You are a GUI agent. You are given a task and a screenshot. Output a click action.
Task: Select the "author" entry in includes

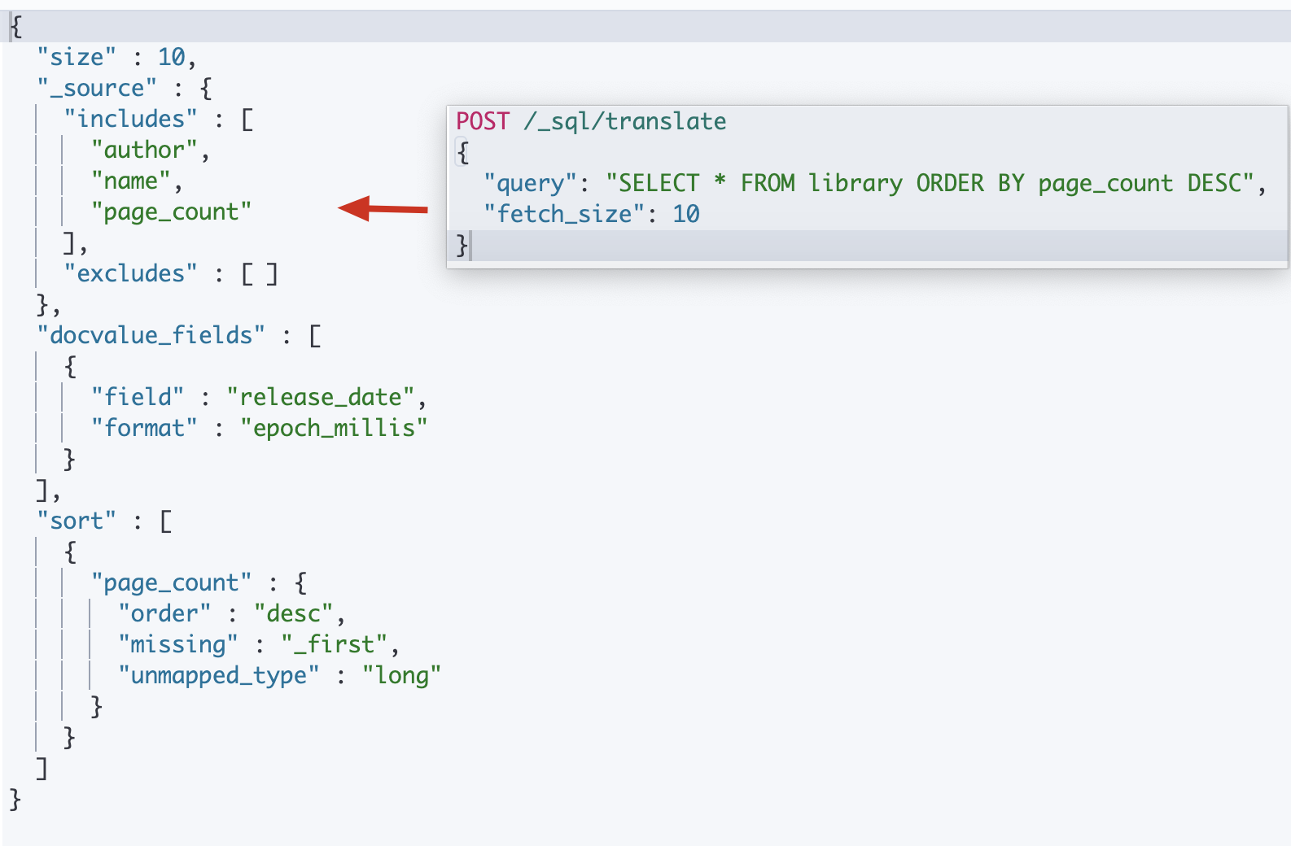click(x=144, y=150)
